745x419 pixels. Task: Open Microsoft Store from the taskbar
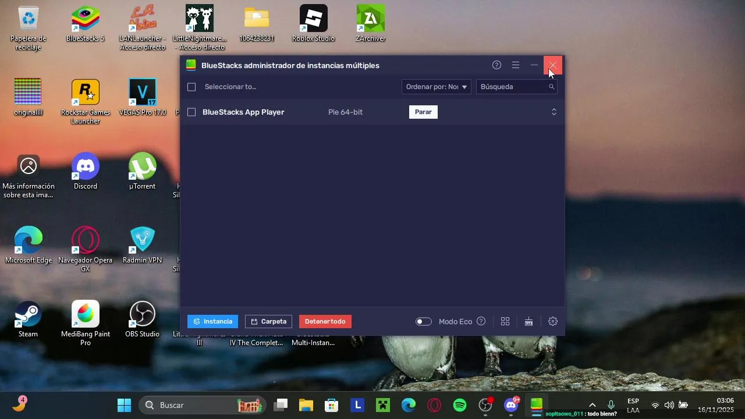pos(332,405)
